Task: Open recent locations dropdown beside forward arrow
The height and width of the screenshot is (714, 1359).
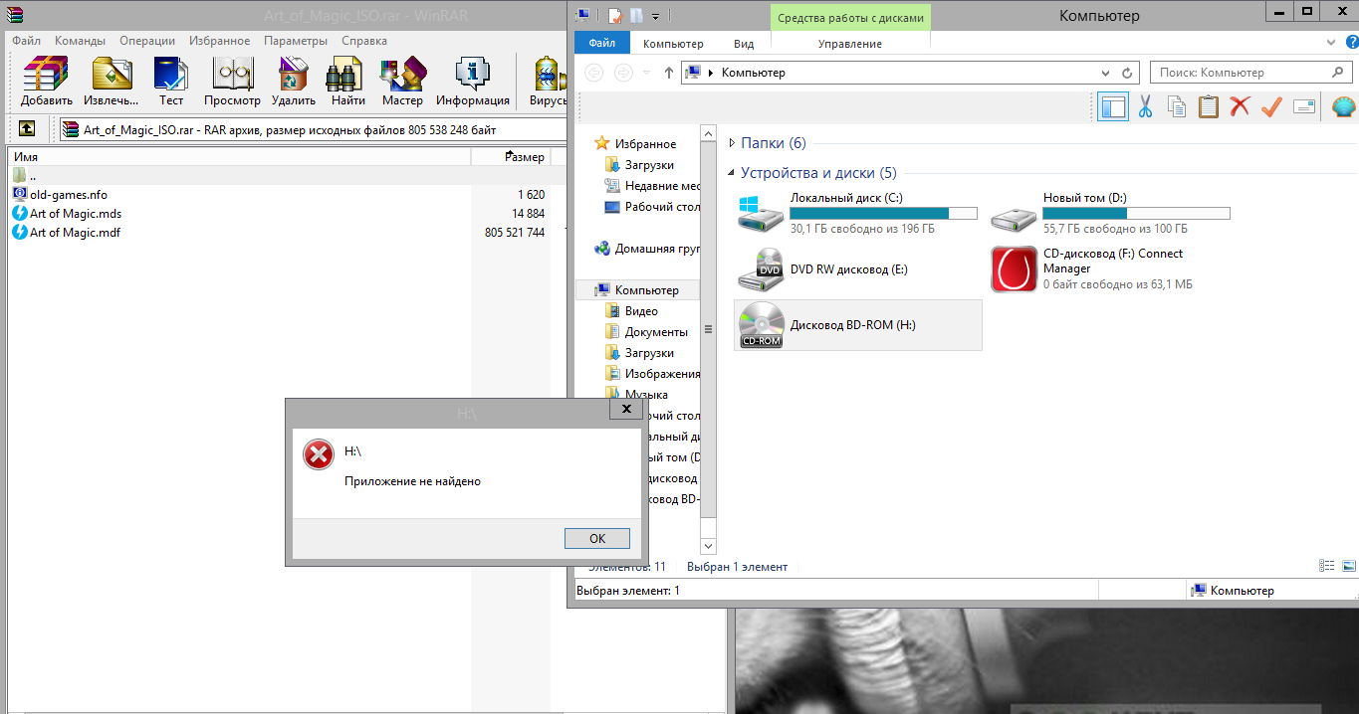Action: click(647, 73)
